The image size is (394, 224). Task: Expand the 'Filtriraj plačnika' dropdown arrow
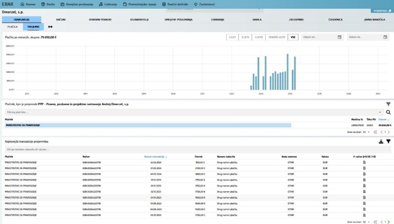(380, 112)
